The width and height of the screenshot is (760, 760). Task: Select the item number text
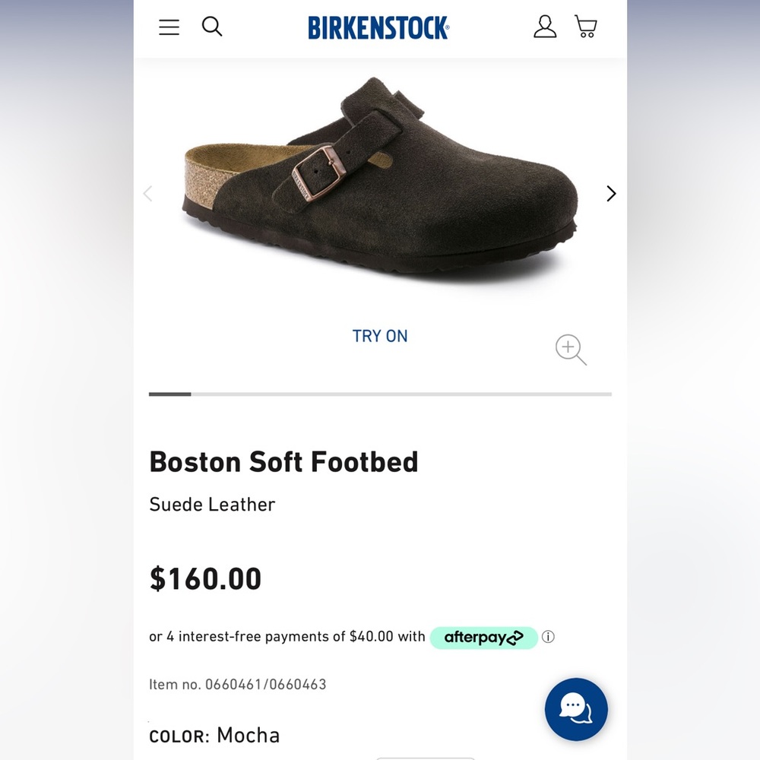tap(238, 684)
